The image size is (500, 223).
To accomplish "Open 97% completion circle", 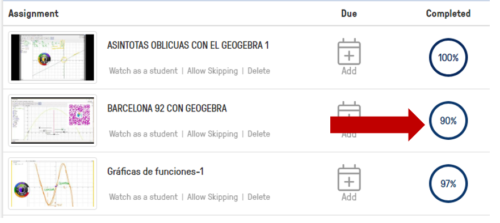I will pos(448,184).
